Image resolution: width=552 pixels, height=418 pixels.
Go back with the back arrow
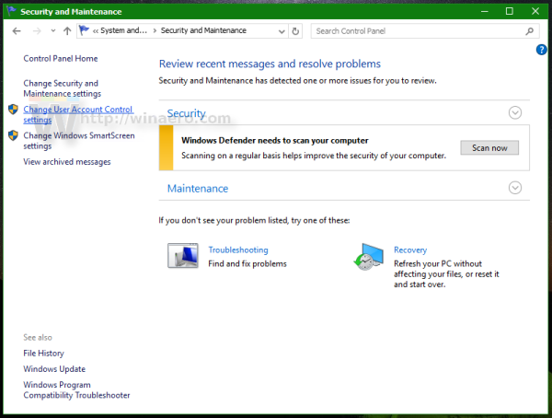pyautogui.click(x=17, y=31)
